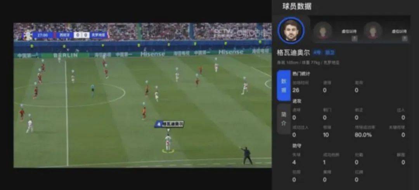
Task: Click the rightmost 虚位以待 player avatar
Action: (373, 31)
